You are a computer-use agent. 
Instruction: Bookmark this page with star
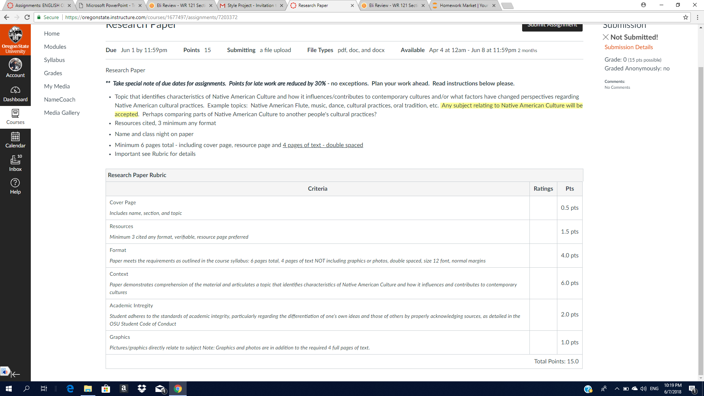point(685,17)
